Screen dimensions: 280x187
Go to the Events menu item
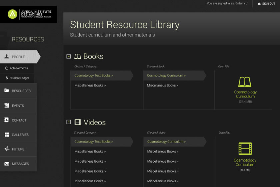[x=18, y=106]
